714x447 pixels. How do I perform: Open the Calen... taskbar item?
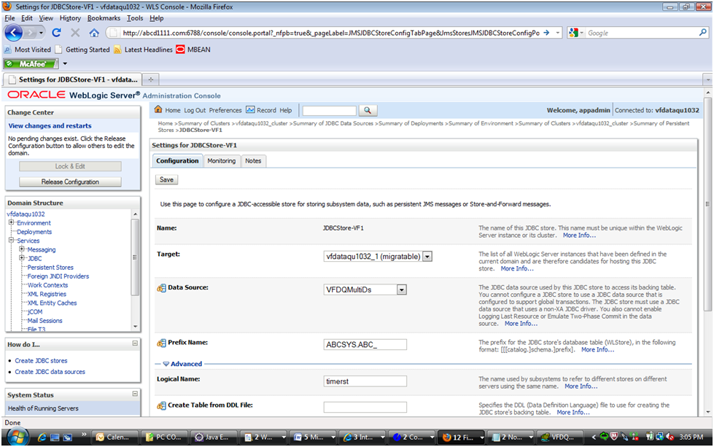(114, 437)
